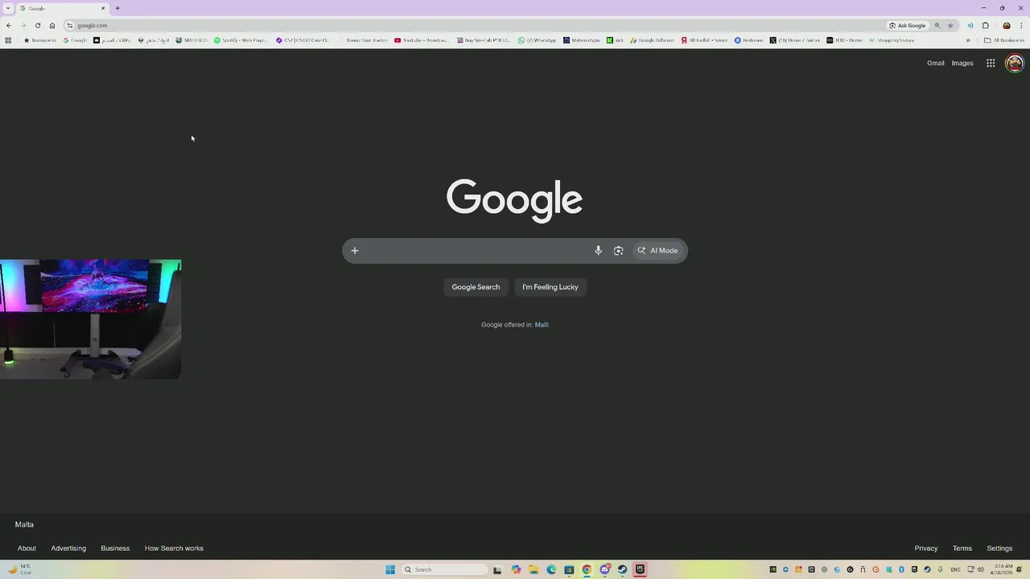Screen dimensions: 1030x579
Task: Open the Settings footer menu
Action: click(x=999, y=548)
